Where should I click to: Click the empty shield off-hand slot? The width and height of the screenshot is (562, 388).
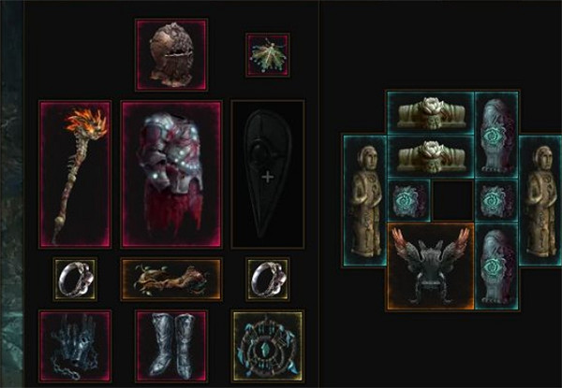(x=268, y=174)
